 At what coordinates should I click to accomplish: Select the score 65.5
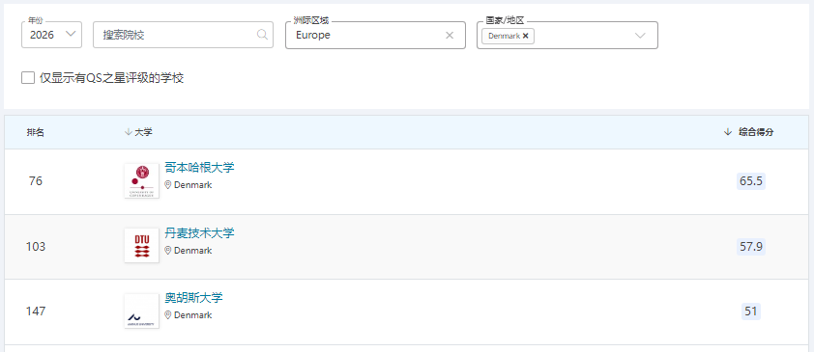(750, 181)
